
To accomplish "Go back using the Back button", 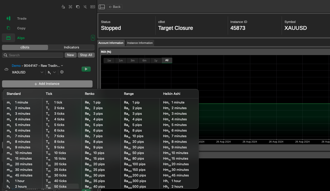I will pos(115,7).
